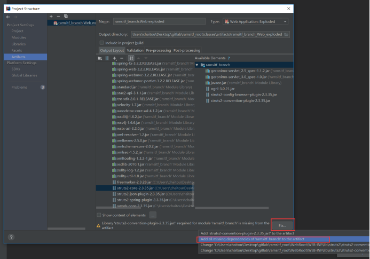Open Facets settings page

point(17,50)
